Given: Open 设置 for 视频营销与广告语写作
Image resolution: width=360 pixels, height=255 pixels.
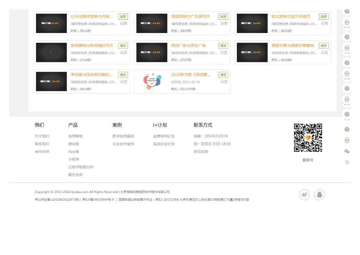Looking at the screenshot, I should [224, 23].
